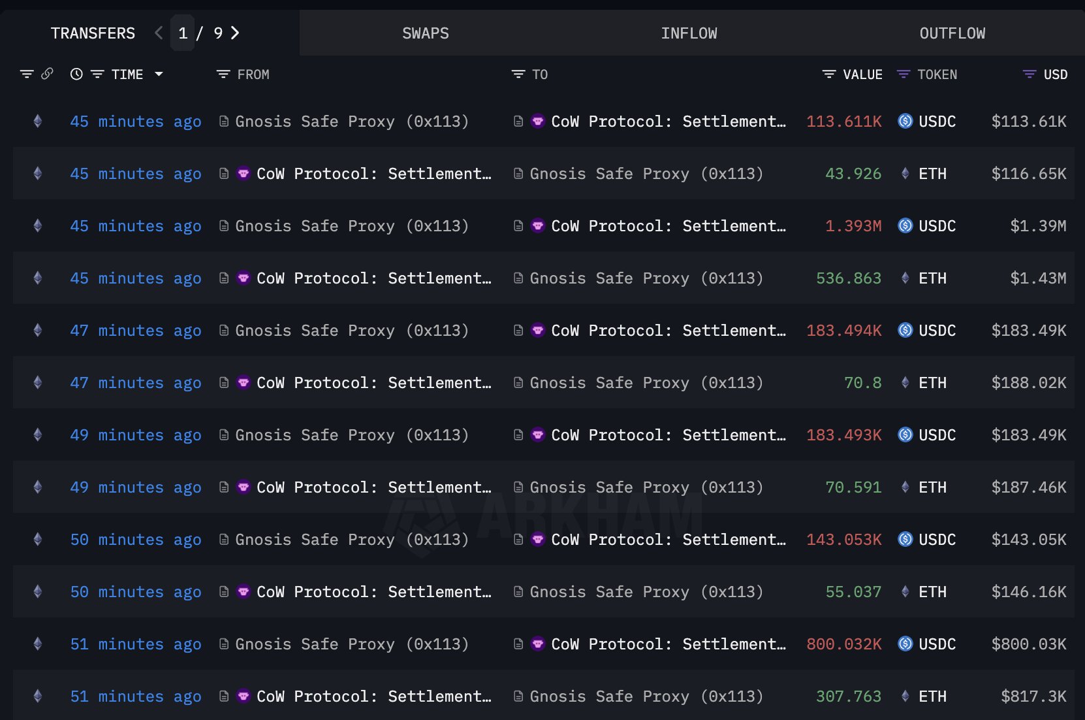Image resolution: width=1085 pixels, height=720 pixels.
Task: Click the link icon in header row
Action: pos(47,74)
